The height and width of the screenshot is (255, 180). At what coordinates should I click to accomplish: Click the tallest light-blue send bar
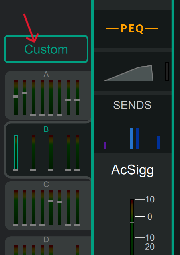coord(131,138)
